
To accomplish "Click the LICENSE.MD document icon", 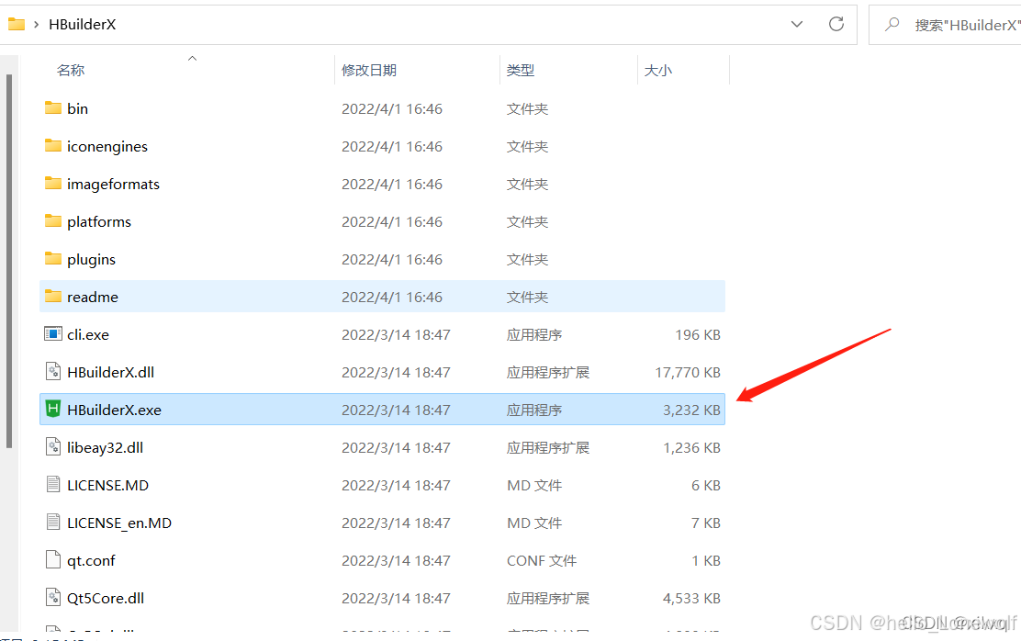I will 52,485.
